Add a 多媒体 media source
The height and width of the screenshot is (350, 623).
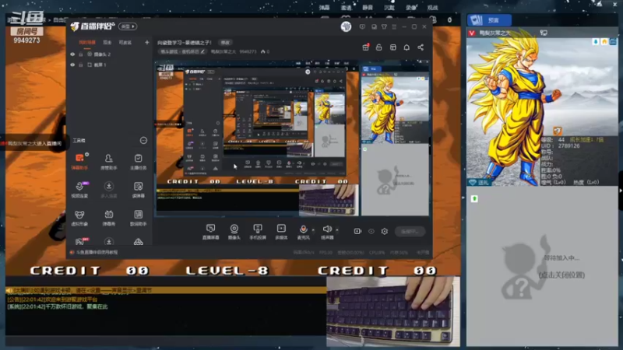click(281, 231)
